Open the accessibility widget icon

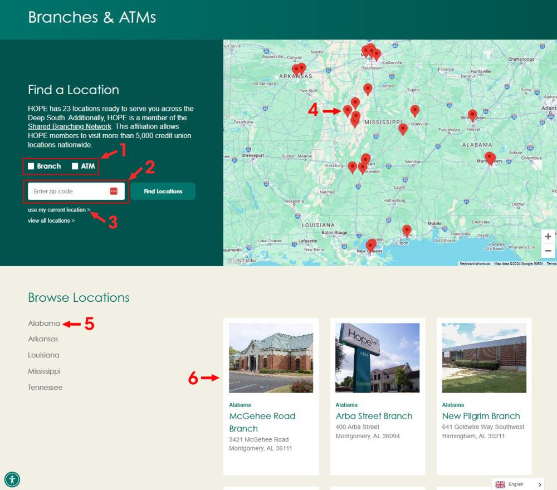coord(12,479)
